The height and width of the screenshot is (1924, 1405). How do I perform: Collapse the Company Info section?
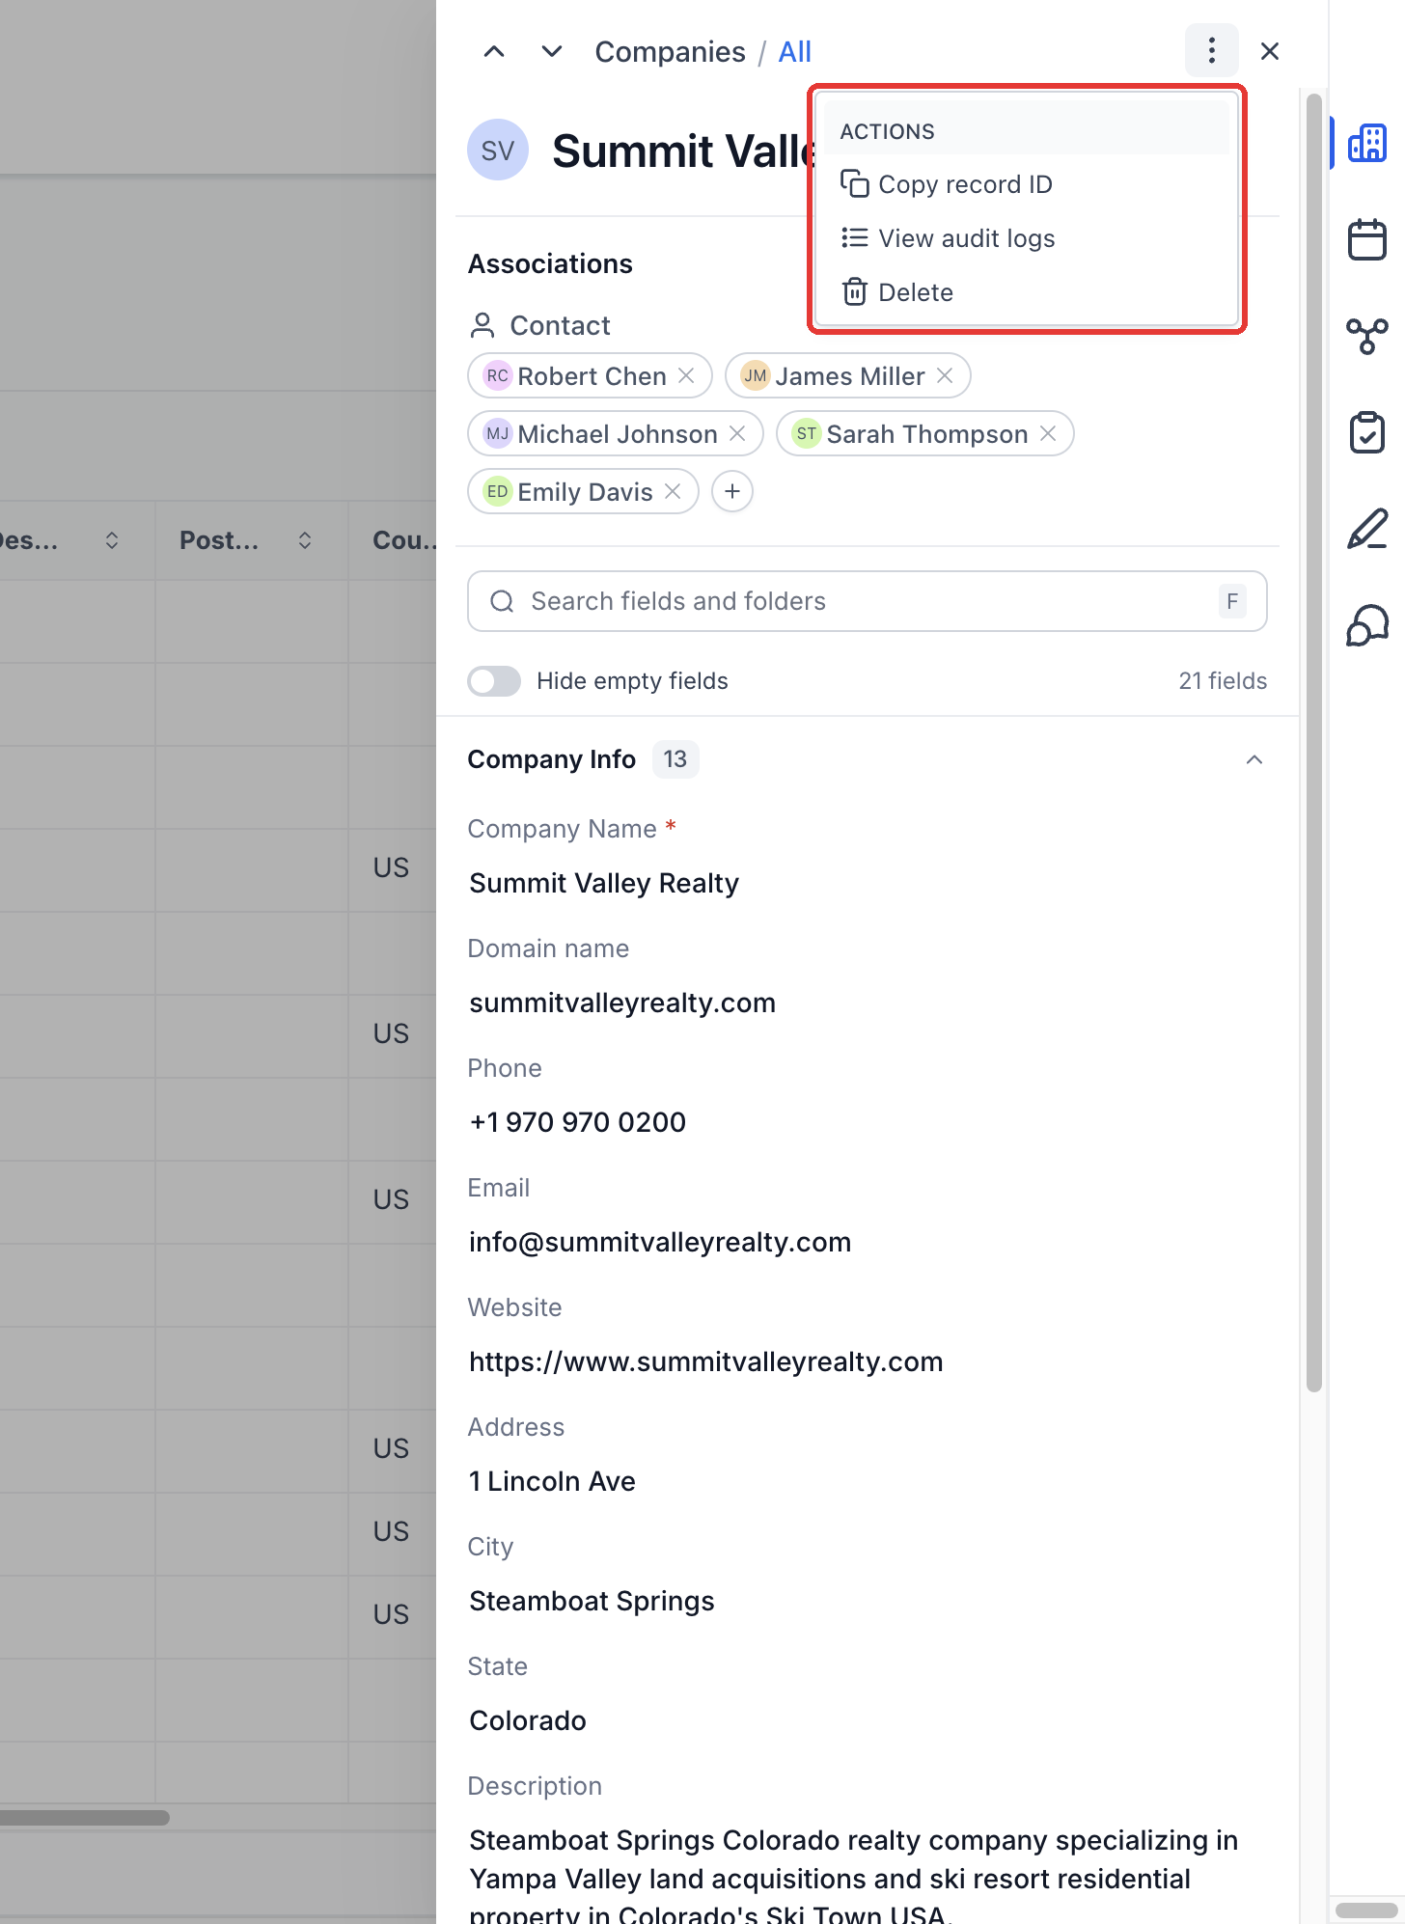pyautogui.click(x=1254, y=759)
